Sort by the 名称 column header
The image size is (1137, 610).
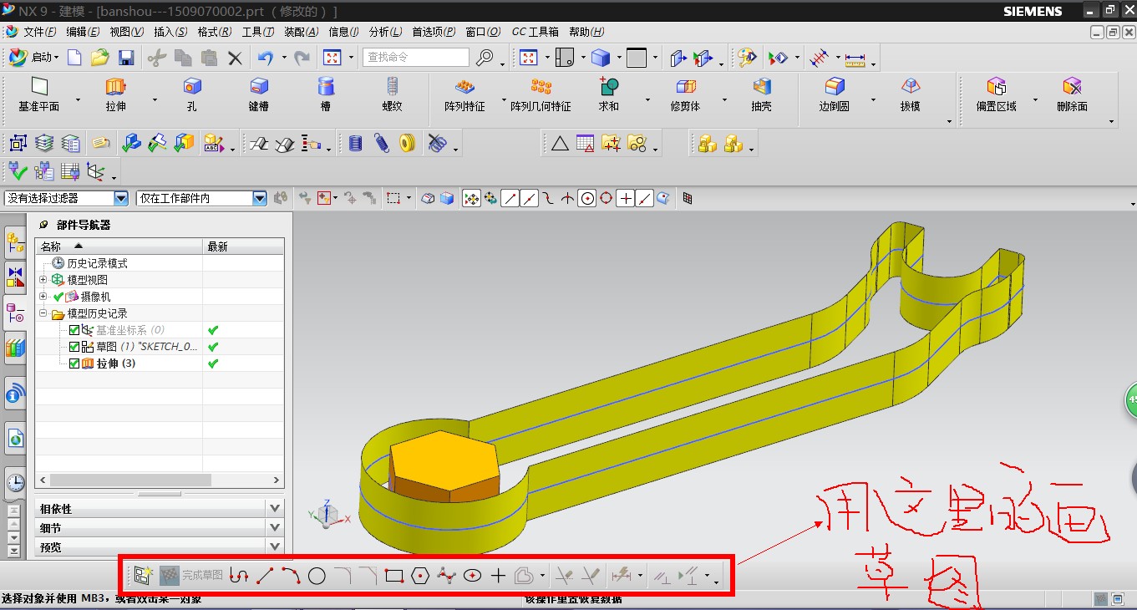pos(119,247)
